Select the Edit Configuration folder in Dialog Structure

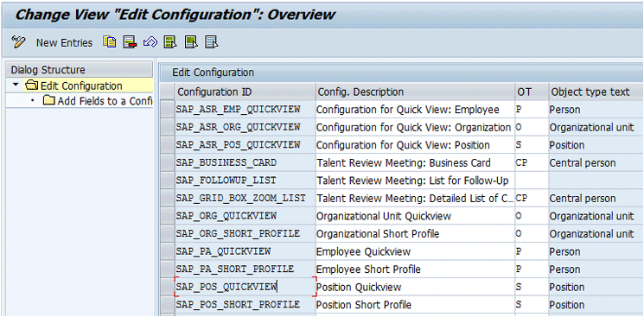tap(73, 86)
